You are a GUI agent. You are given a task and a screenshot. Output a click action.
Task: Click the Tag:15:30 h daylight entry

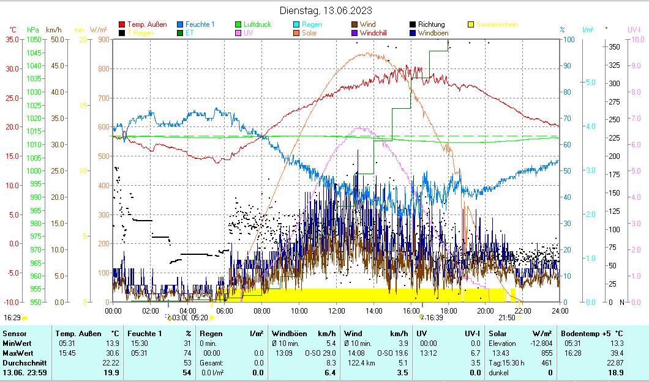coord(506,363)
